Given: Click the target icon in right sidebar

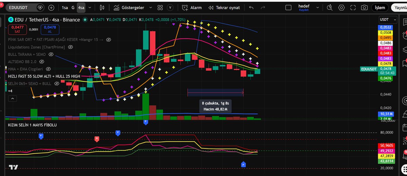Looking at the screenshot, I should 405,101.
